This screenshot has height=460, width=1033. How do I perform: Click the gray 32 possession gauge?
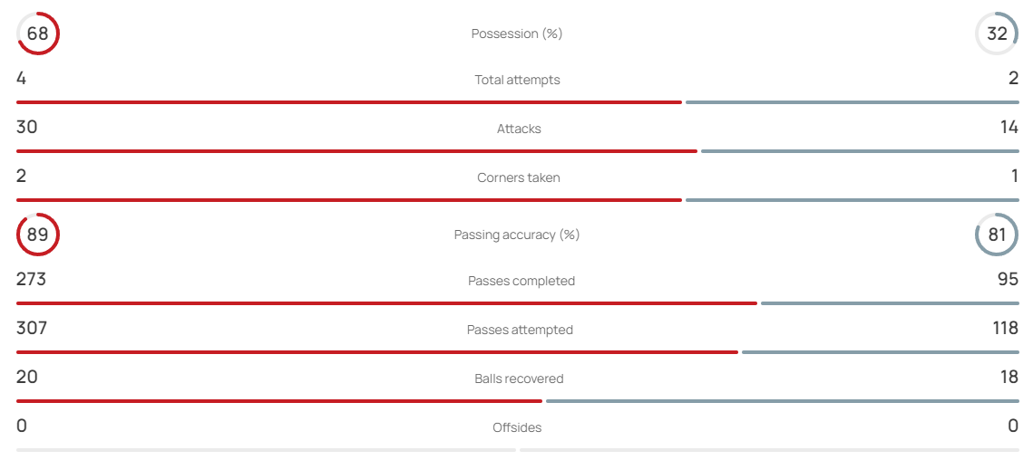click(x=996, y=34)
